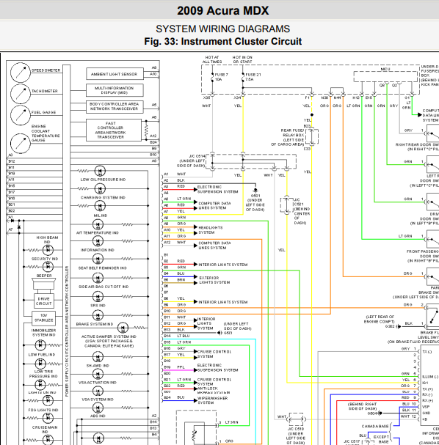Select the High Beam indicator LED symbol
The width and height of the screenshot is (439, 445).
click(x=48, y=250)
